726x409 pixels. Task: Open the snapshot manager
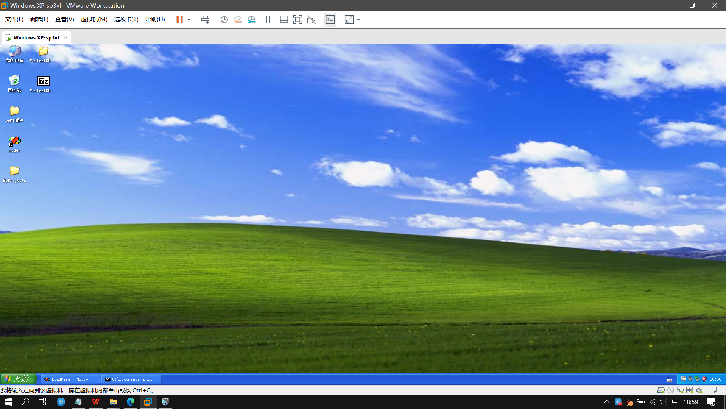(x=252, y=19)
